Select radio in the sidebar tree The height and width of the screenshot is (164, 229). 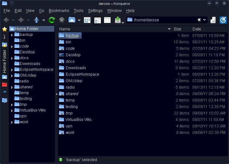pyautogui.click(x=24, y=81)
